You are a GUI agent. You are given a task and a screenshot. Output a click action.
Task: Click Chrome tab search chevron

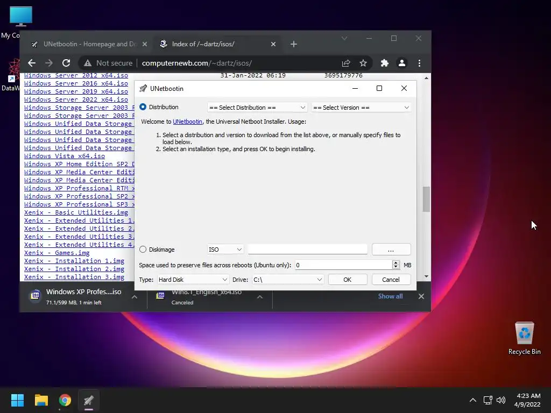[344, 38]
